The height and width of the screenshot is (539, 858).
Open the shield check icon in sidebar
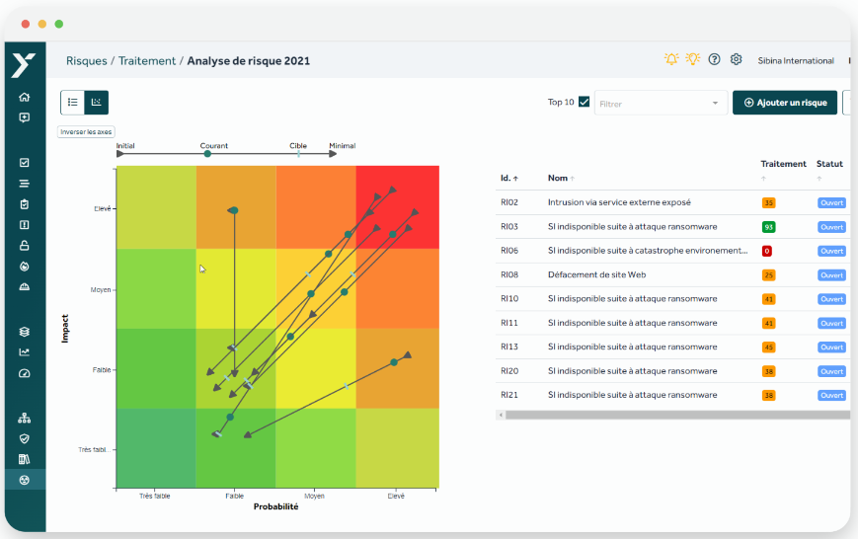click(24, 439)
